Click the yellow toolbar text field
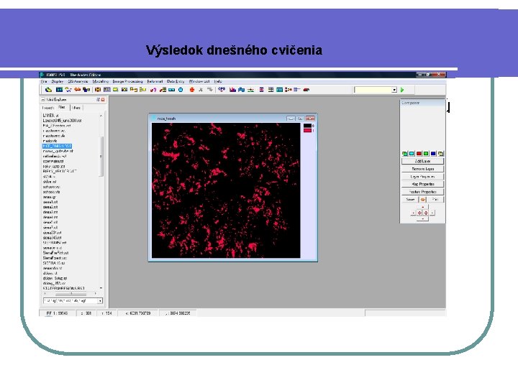This screenshot has width=518, height=388. pyautogui.click(x=373, y=90)
